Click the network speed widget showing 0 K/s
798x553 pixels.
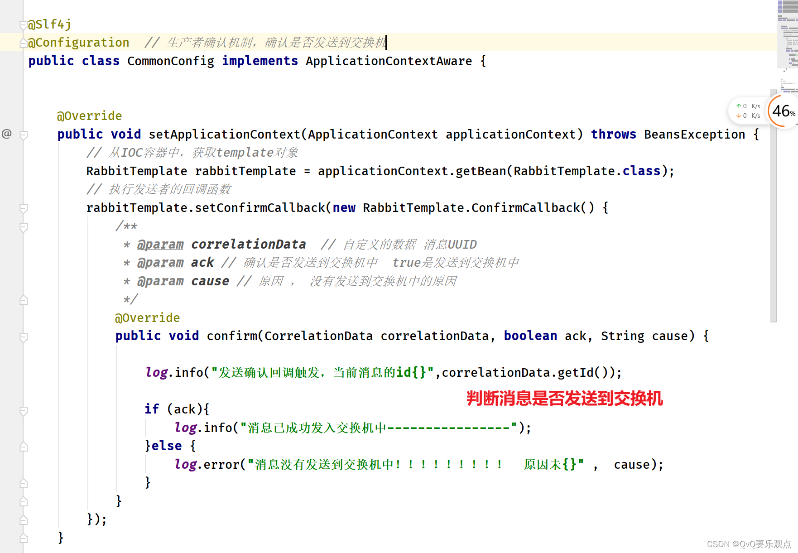748,111
